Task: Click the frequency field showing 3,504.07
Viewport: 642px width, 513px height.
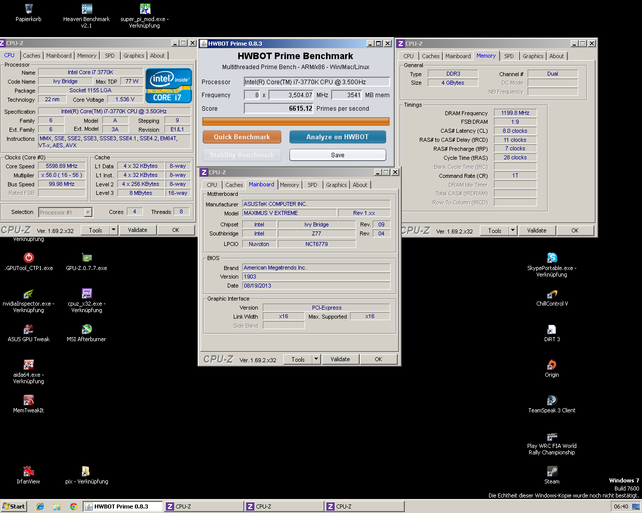Action: (x=291, y=95)
